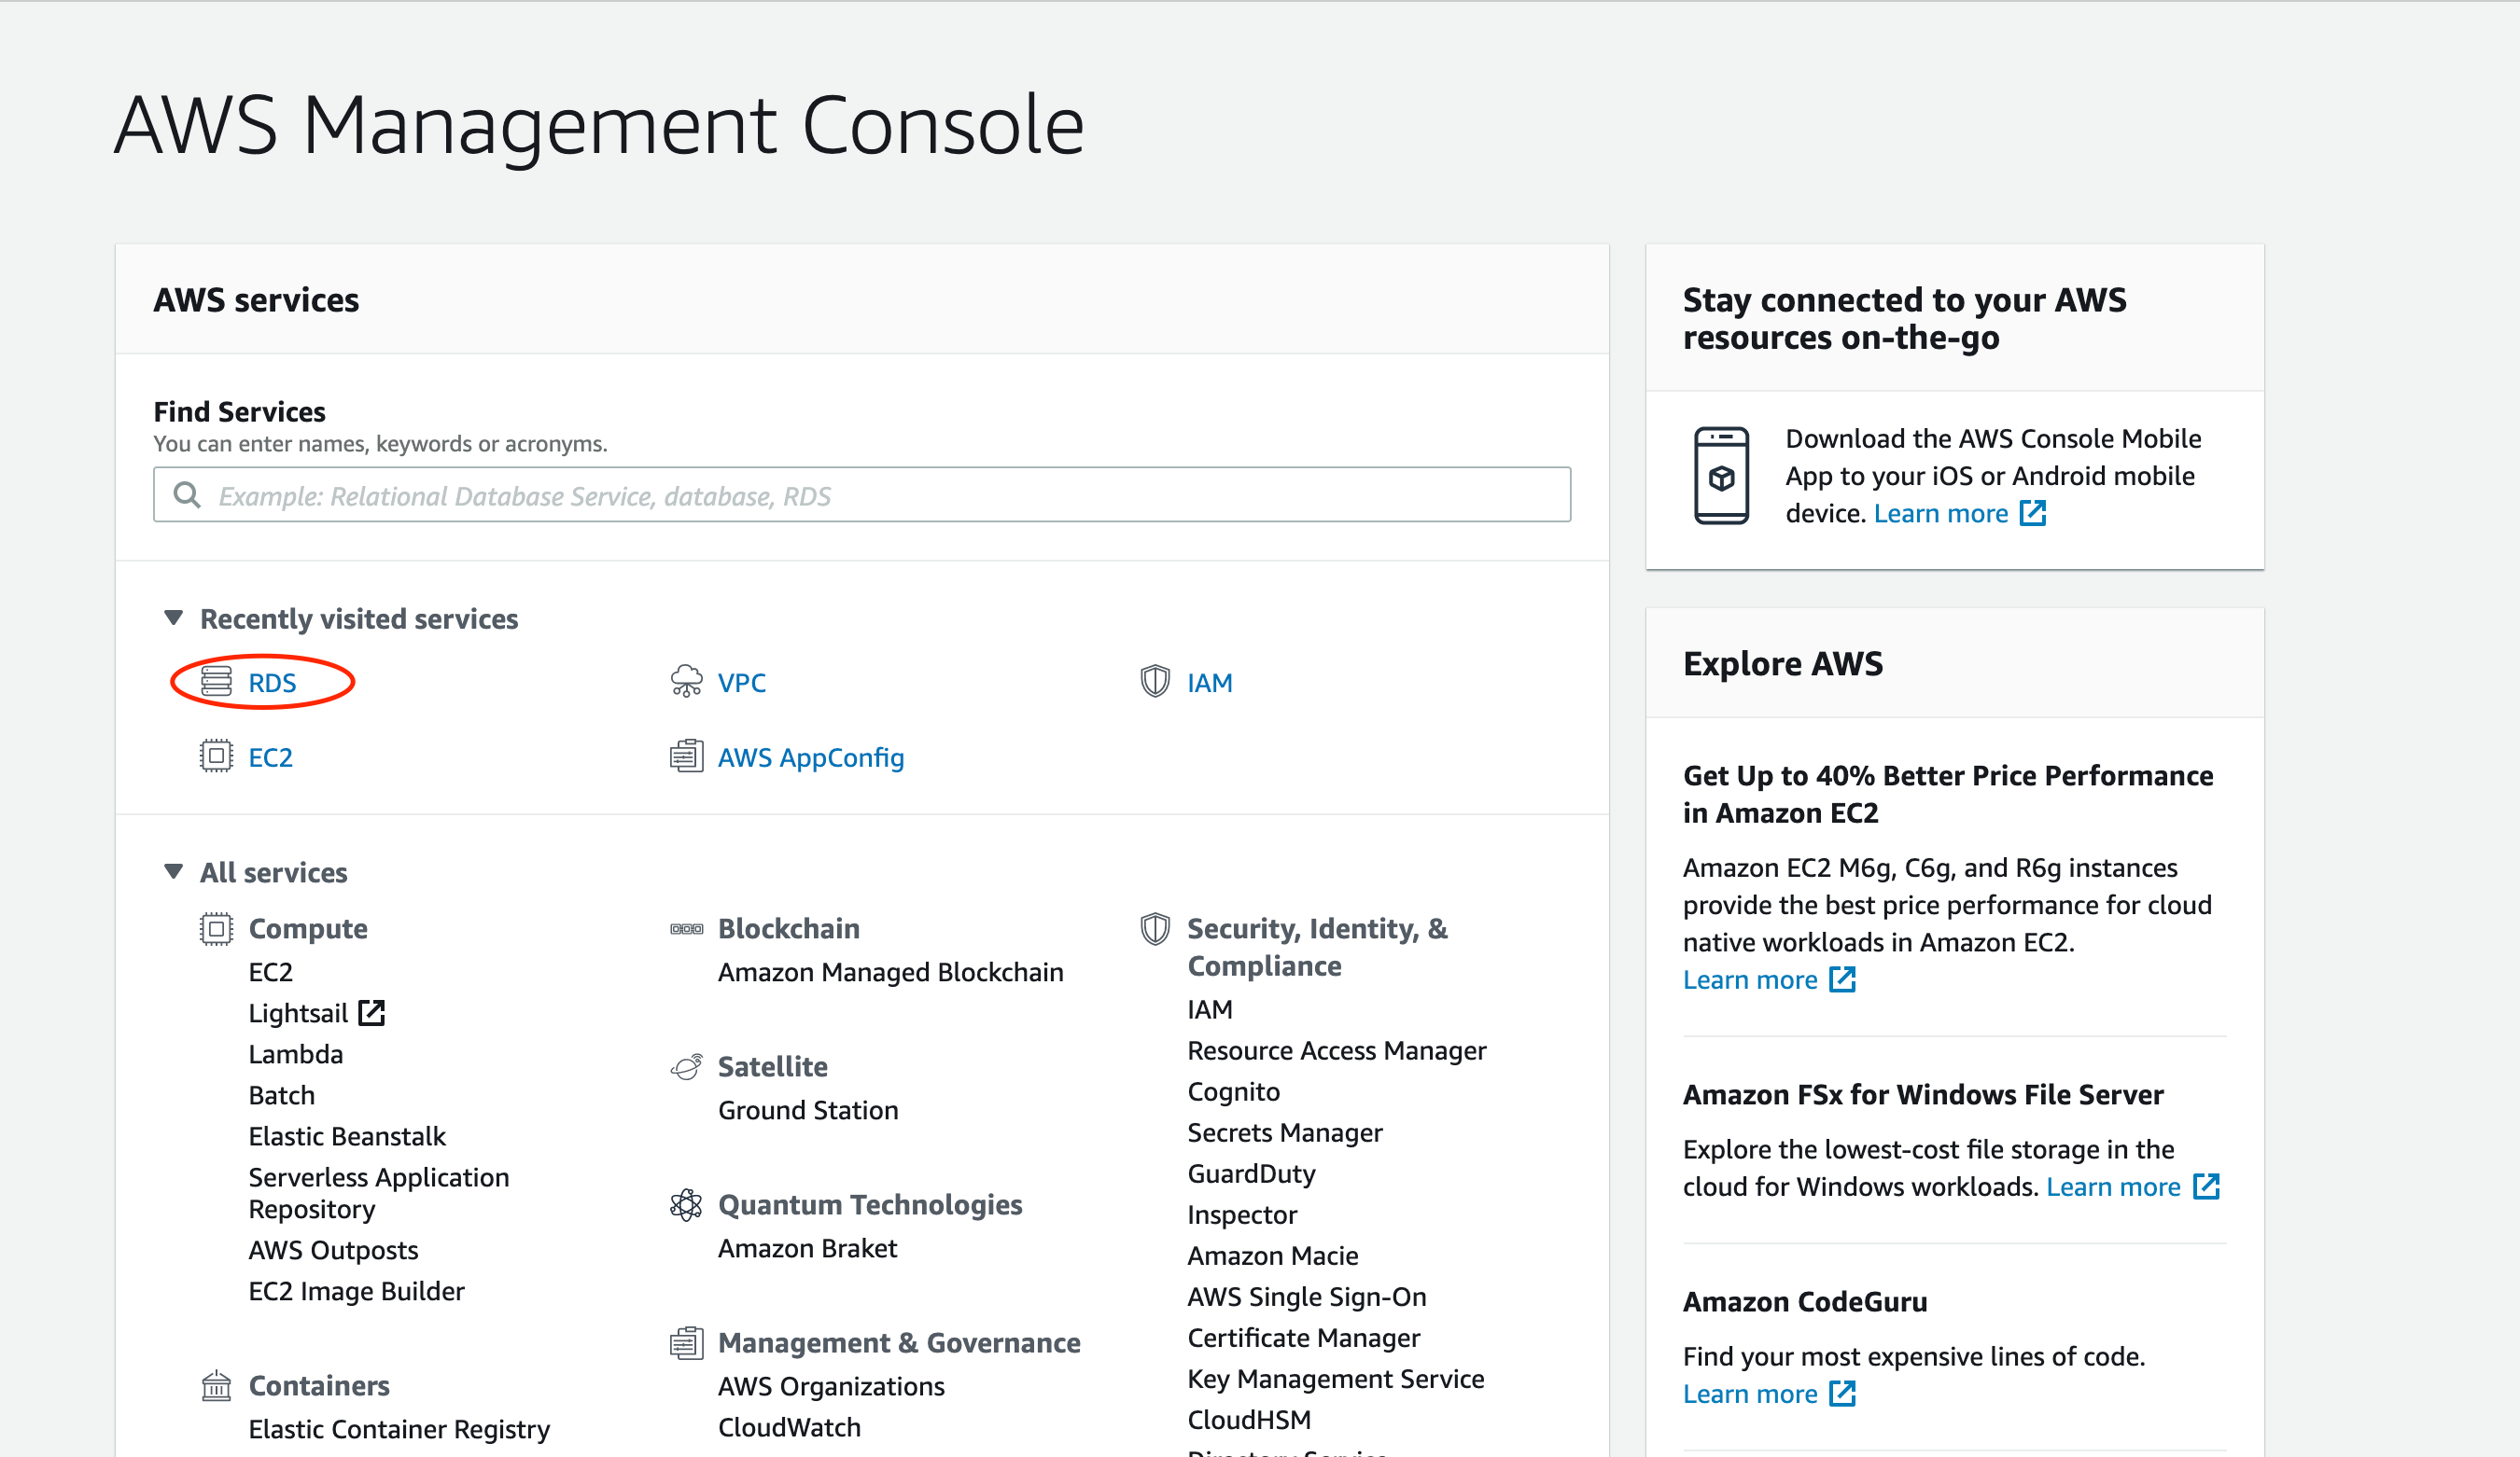
Task: Click the Quantum Technologies atom icon
Action: click(686, 1205)
